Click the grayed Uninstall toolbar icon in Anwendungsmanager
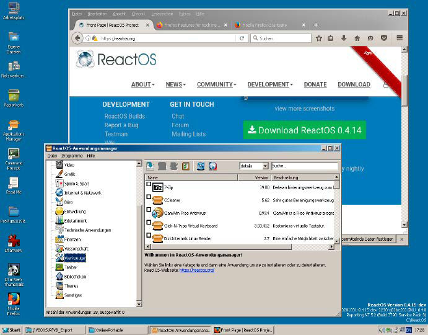 (x=162, y=166)
